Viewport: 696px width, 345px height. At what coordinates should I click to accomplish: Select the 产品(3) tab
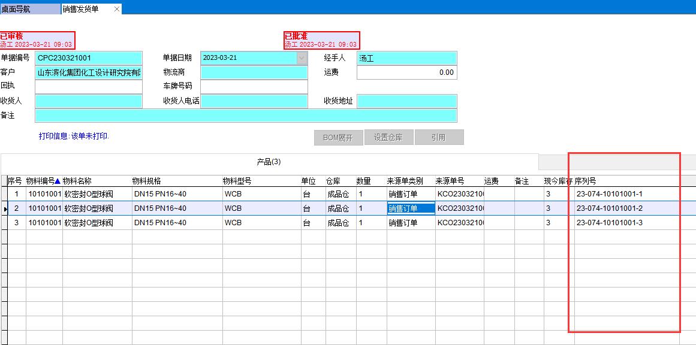pyautogui.click(x=269, y=162)
